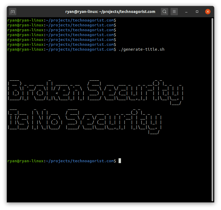Click the blue path in the bottom prompt
This screenshot has height=210, width=221.
point(80,161)
